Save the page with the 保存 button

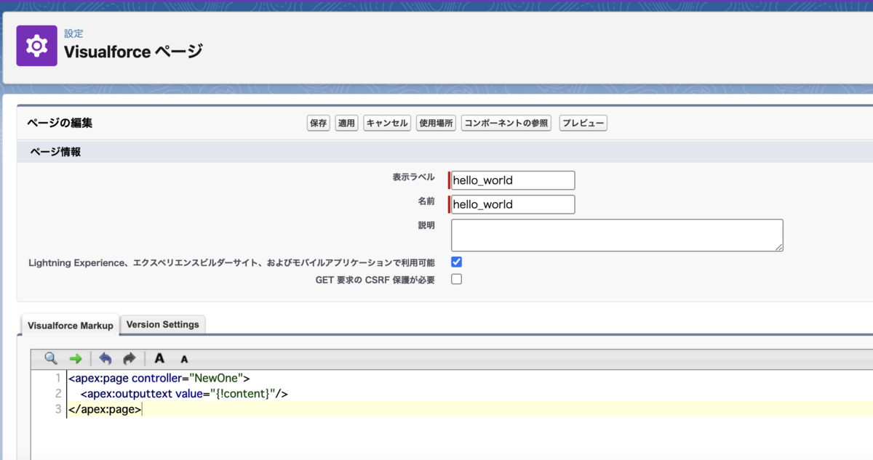[318, 123]
